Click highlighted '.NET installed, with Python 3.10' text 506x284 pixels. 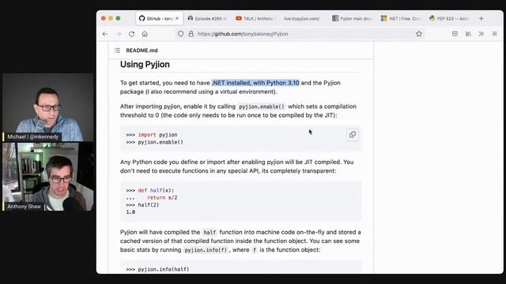[x=255, y=83]
